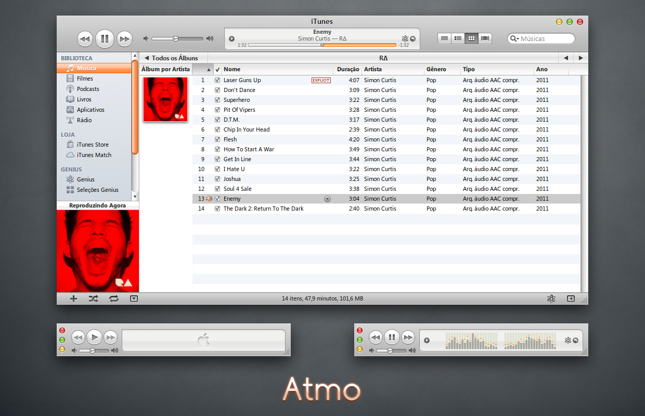The image size is (645, 416).
Task: Toggle Genius sidebar button at bottom right
Action: [x=571, y=298]
